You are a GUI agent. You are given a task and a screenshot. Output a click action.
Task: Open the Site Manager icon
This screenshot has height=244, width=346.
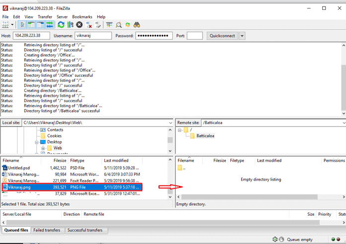pyautogui.click(x=5, y=25)
